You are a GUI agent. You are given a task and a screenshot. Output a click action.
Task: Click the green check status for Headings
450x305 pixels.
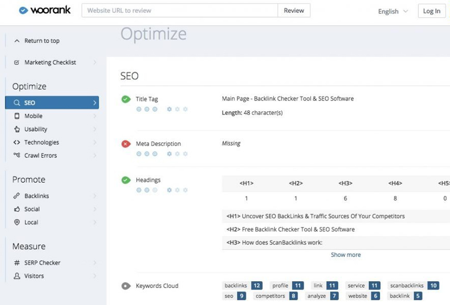point(126,180)
